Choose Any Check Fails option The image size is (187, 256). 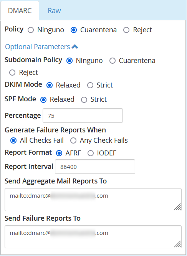pos(73,140)
